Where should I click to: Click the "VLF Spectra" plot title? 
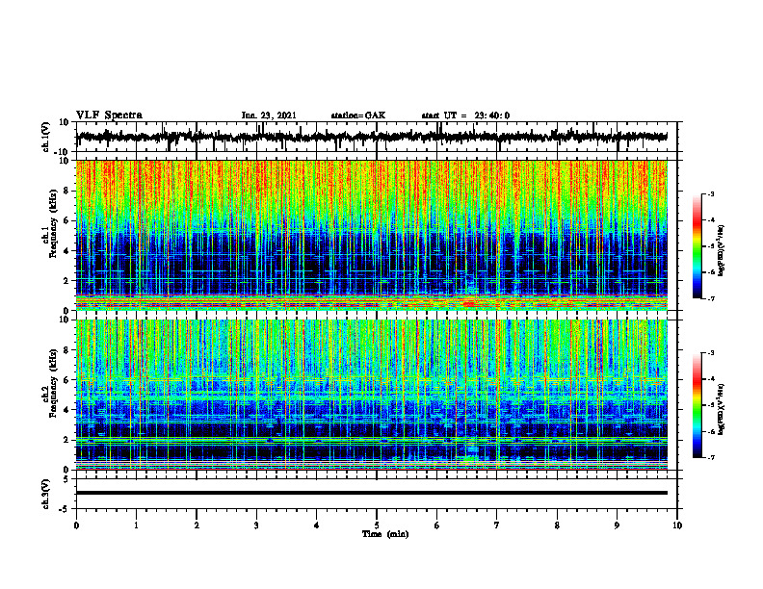(x=109, y=115)
